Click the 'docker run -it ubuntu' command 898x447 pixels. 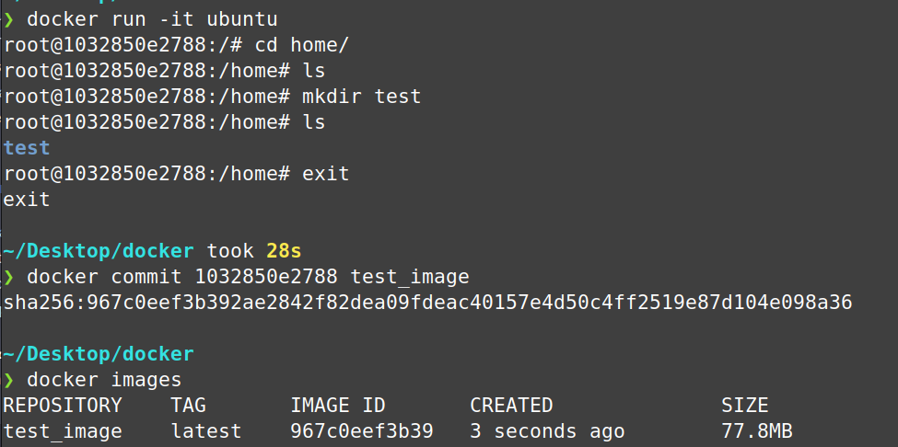point(152,18)
